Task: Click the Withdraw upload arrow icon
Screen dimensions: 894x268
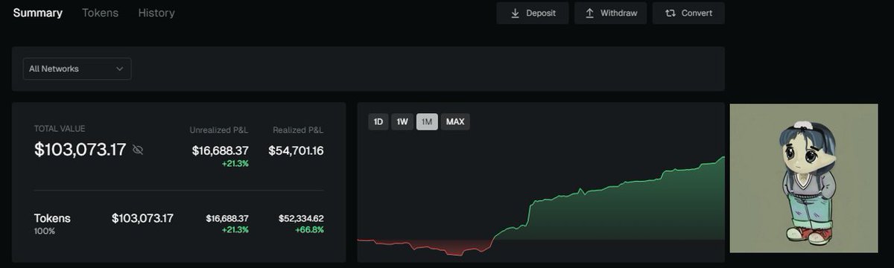Action: click(x=589, y=13)
